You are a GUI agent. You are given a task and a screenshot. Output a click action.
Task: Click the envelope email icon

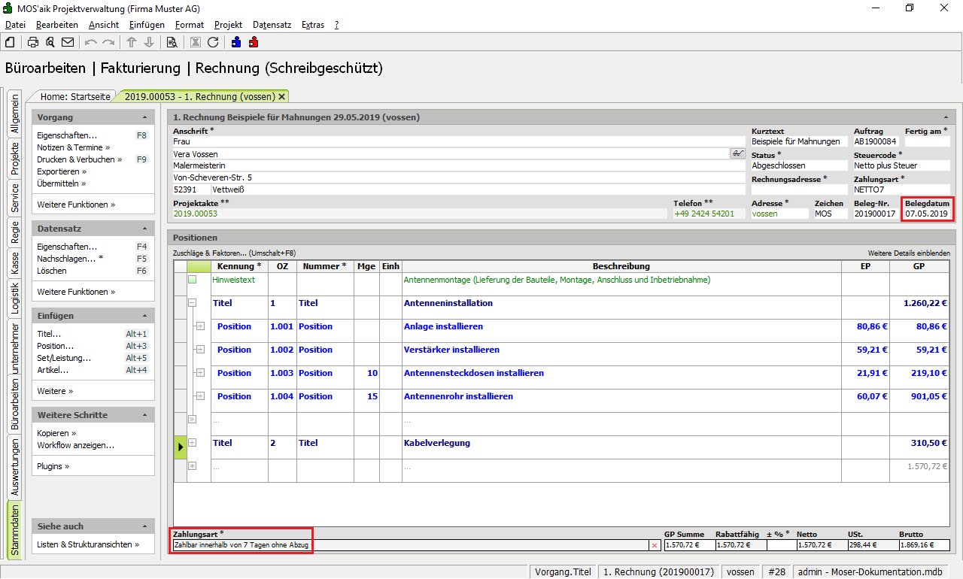(x=68, y=42)
